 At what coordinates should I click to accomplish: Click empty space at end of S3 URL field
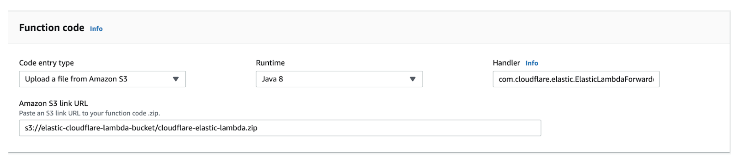(x=427, y=128)
